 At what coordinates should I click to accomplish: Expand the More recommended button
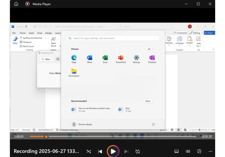[149, 101]
